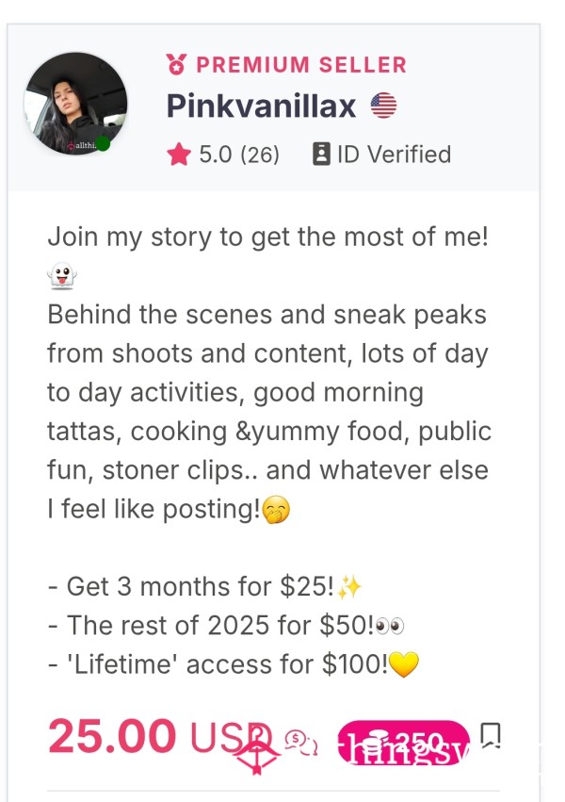Screen dimensions: 565x802
Task: Click the United States flag icon
Action: point(383,106)
